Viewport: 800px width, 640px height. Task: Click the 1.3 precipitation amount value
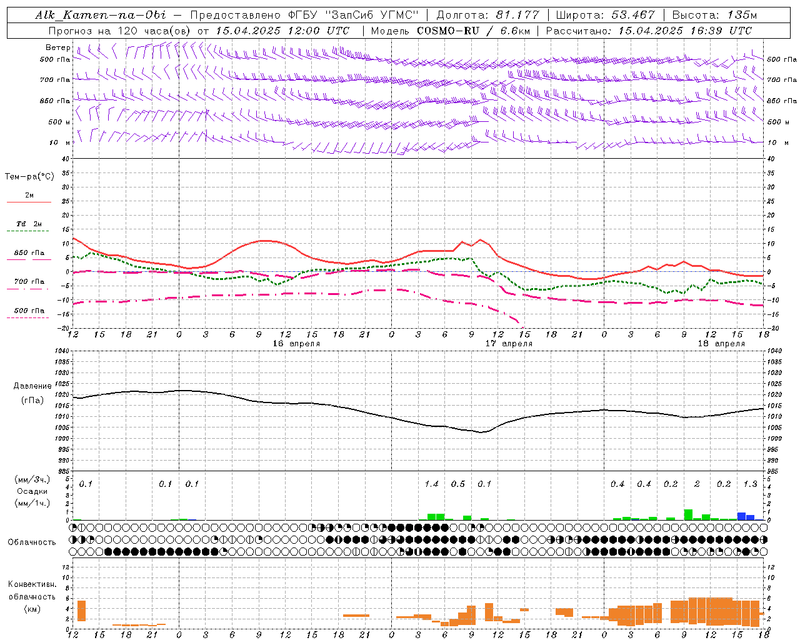pyautogui.click(x=750, y=484)
